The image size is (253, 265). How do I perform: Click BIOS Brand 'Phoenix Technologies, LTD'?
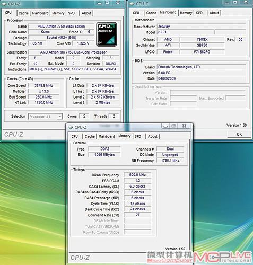[x=202, y=67]
